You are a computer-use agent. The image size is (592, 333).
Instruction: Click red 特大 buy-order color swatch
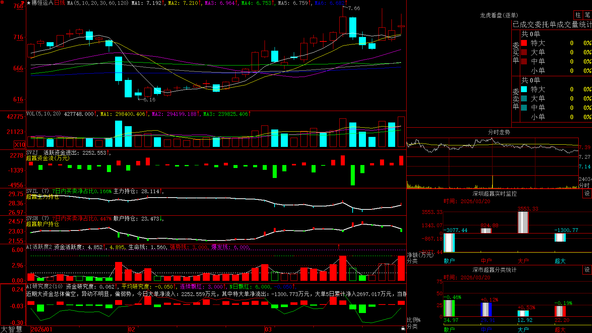[524, 43]
